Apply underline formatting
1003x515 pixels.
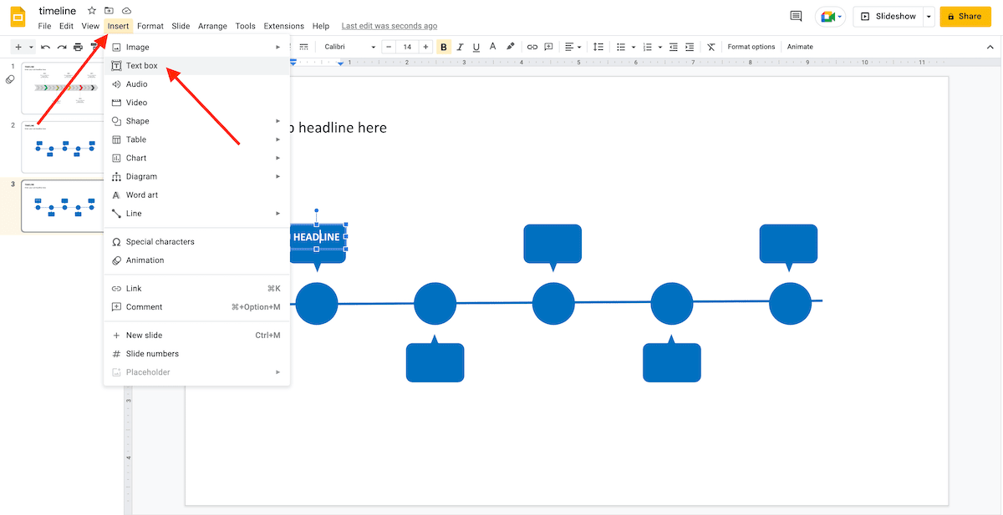[476, 47]
